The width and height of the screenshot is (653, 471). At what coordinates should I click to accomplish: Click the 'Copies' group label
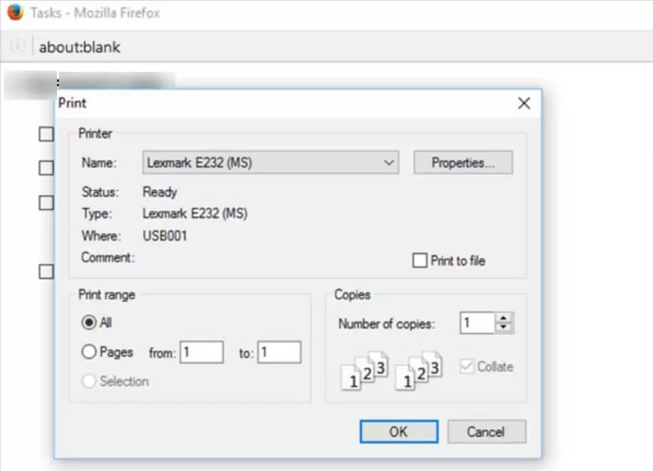(353, 295)
